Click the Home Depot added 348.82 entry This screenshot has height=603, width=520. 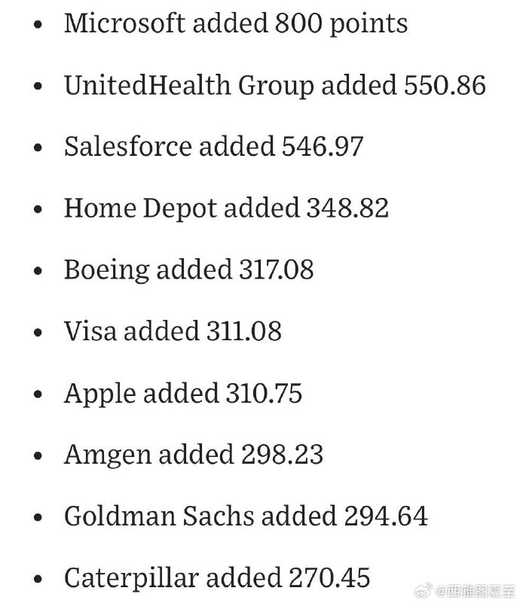(x=226, y=209)
